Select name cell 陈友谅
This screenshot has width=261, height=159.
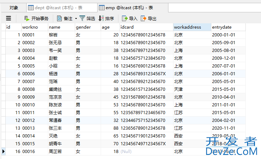click(62, 105)
